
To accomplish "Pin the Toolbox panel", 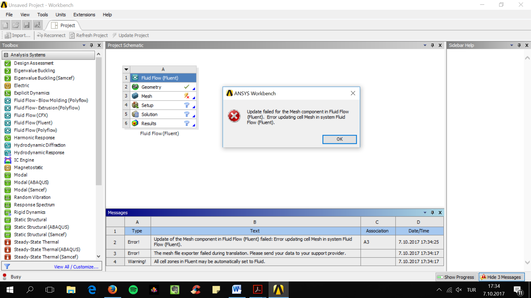I will coord(92,45).
